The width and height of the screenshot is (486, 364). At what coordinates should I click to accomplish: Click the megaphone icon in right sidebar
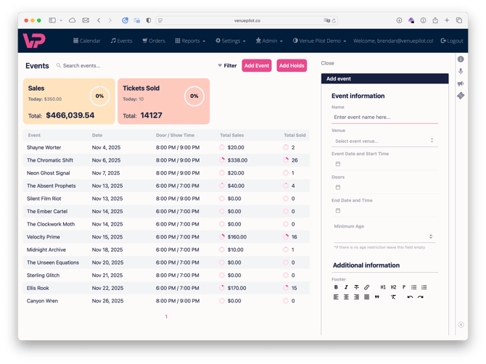click(x=461, y=83)
